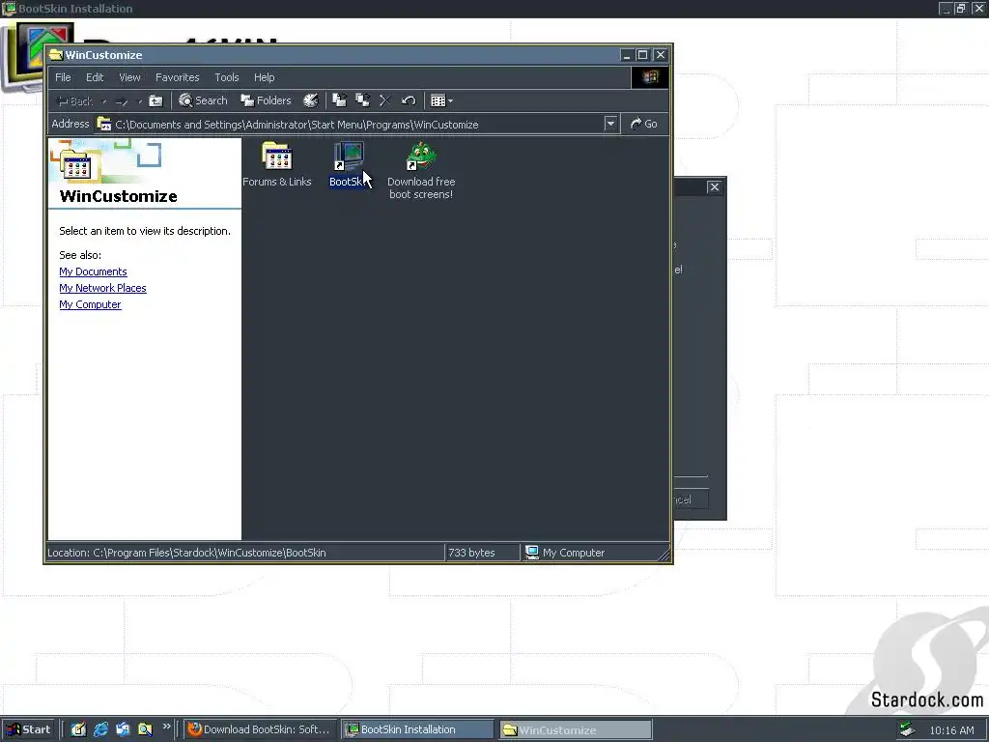
Task: Open the Tools menu
Action: click(226, 77)
